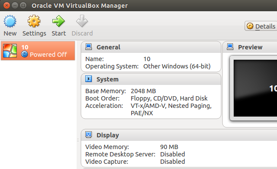
Task: Click the "Base Memory:" label
Action: (106, 91)
